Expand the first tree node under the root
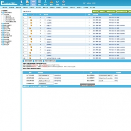 pos(1,13)
